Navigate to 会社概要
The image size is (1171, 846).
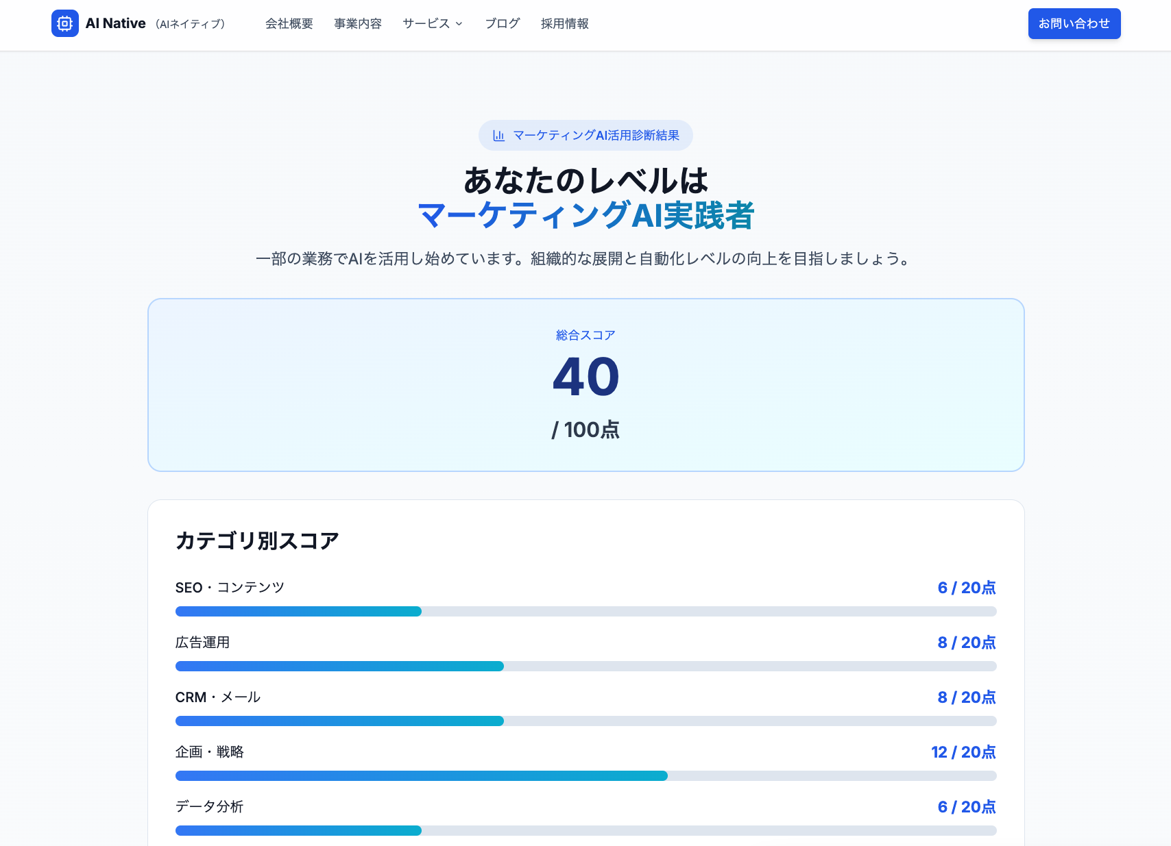point(289,23)
